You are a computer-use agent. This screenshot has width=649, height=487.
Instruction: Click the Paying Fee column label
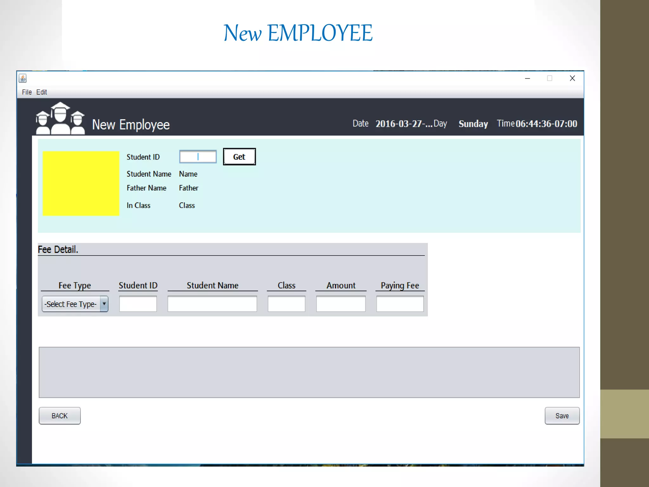pyautogui.click(x=400, y=286)
